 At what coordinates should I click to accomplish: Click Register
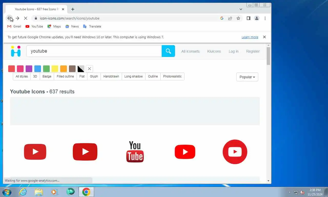pos(253,51)
